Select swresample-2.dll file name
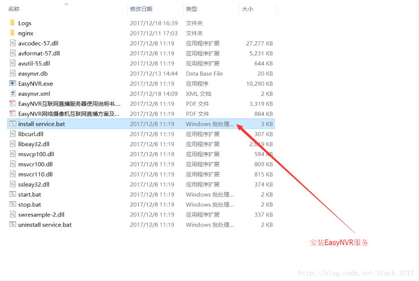 tap(41, 215)
